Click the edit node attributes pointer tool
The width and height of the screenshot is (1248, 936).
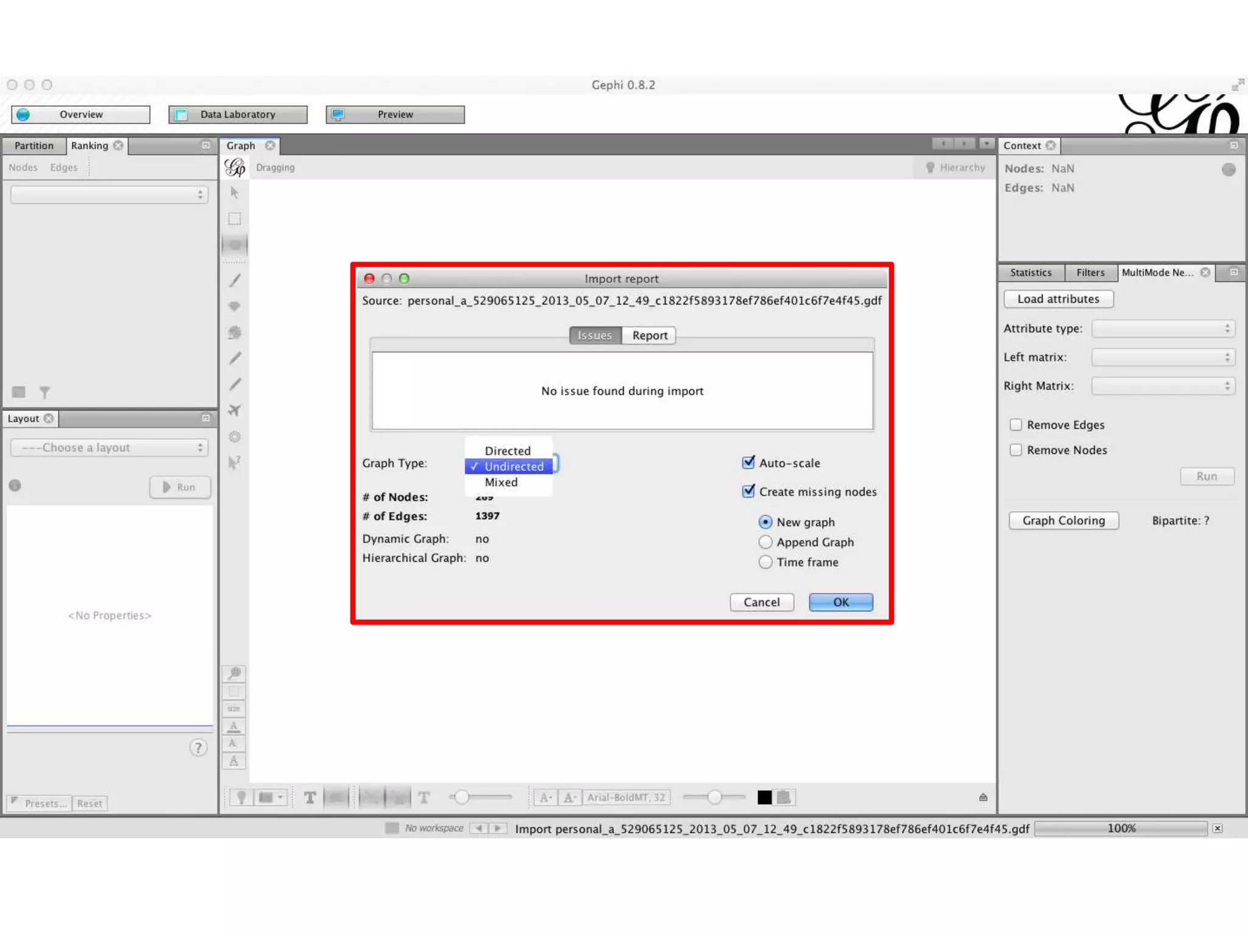pos(235,463)
